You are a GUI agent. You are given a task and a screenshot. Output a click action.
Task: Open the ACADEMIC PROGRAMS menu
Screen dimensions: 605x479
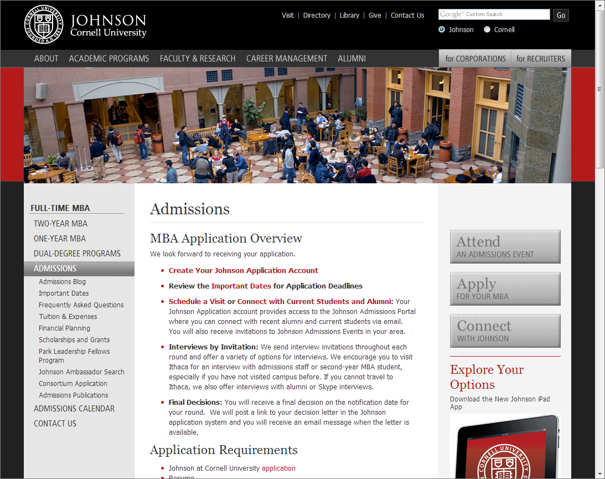pos(109,59)
